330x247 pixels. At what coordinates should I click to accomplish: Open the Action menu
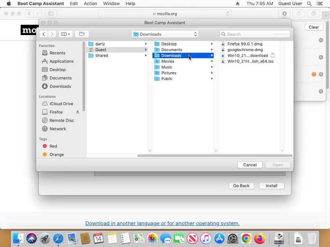pos(91,4)
